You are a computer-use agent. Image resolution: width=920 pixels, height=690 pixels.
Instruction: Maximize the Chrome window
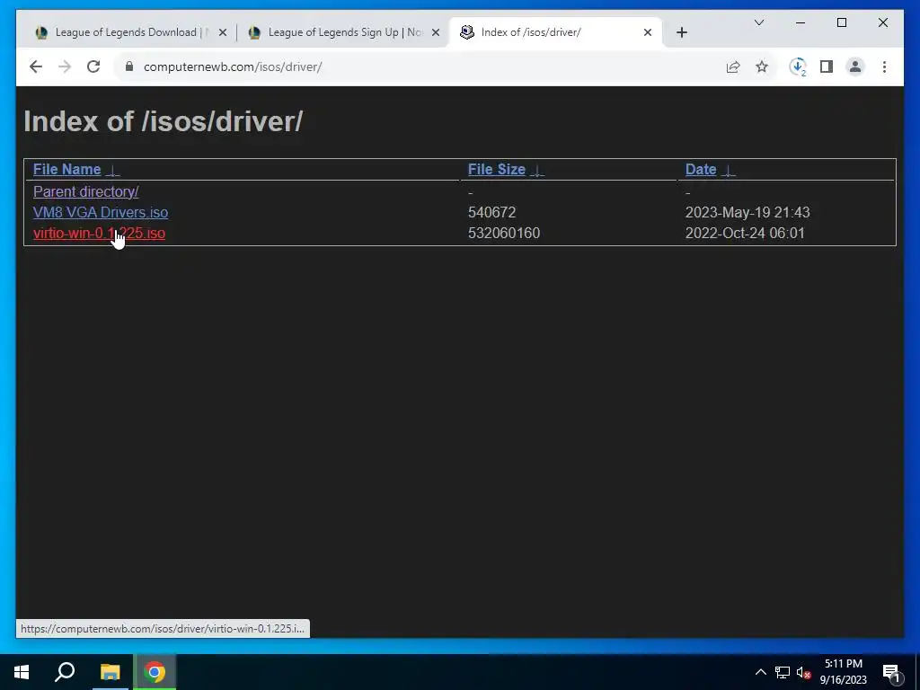[841, 22]
